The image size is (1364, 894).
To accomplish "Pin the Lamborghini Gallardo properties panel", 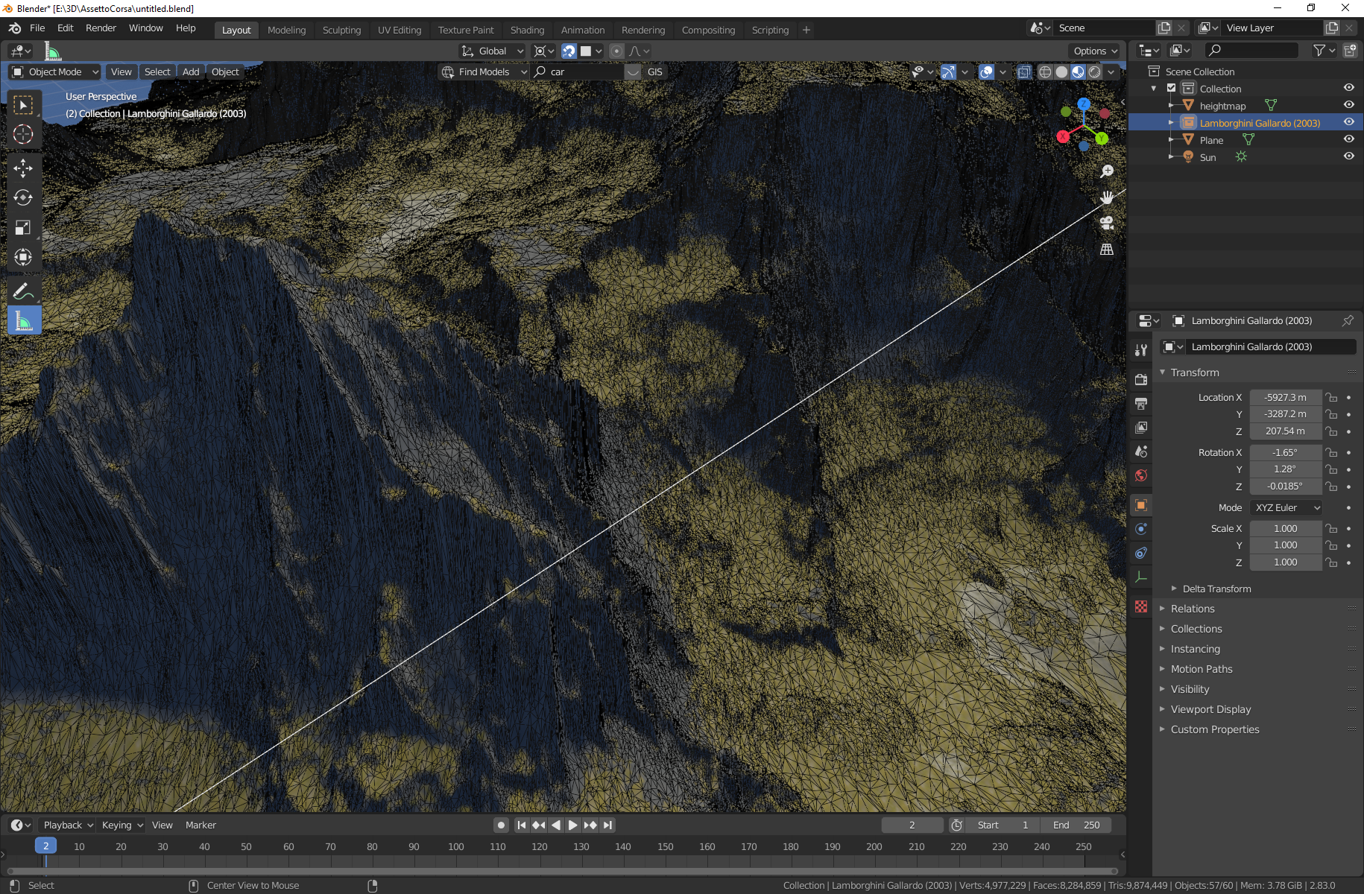I will [x=1348, y=320].
